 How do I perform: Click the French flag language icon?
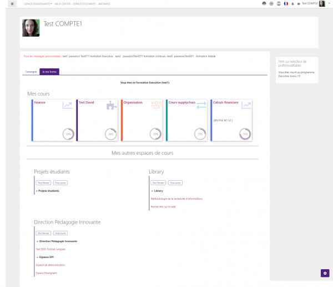coord(285,4)
